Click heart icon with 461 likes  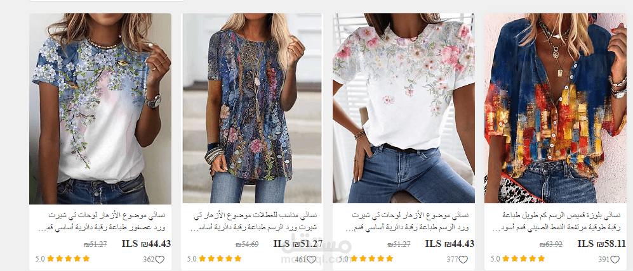click(x=311, y=260)
